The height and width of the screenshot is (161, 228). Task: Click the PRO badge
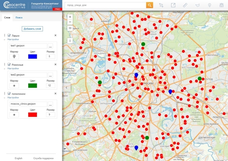click(x=57, y=9)
